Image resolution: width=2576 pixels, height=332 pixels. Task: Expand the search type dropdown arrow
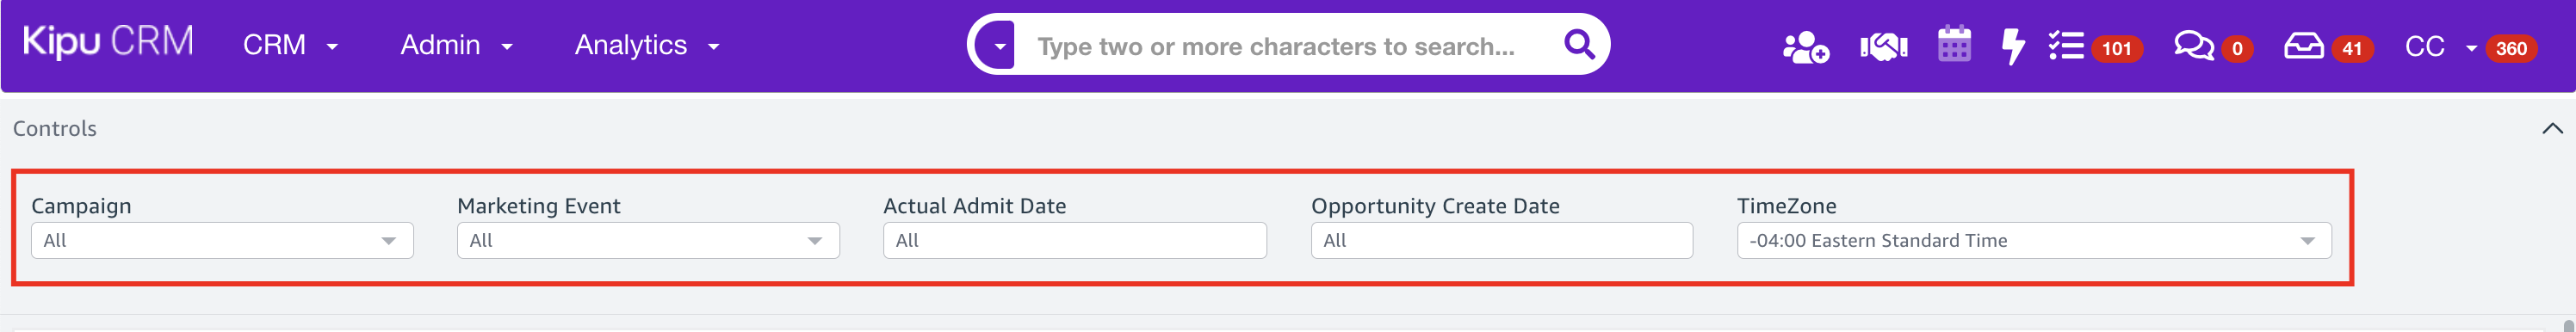pyautogui.click(x=997, y=45)
